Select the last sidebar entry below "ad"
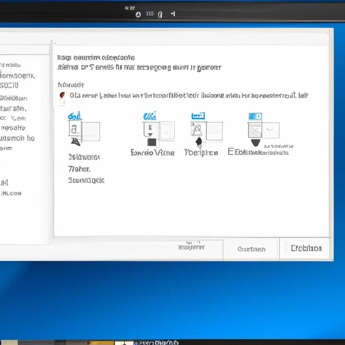Viewport: 345px width, 345px height. click(x=11, y=193)
